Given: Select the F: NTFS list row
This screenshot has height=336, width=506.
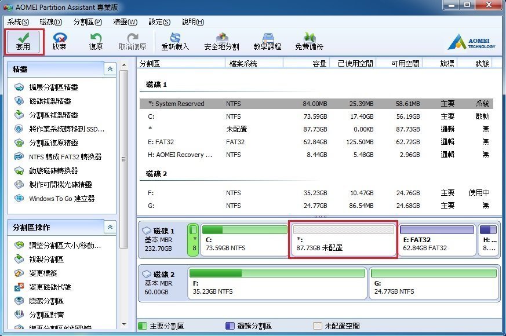Looking at the screenshot, I should [316, 193].
